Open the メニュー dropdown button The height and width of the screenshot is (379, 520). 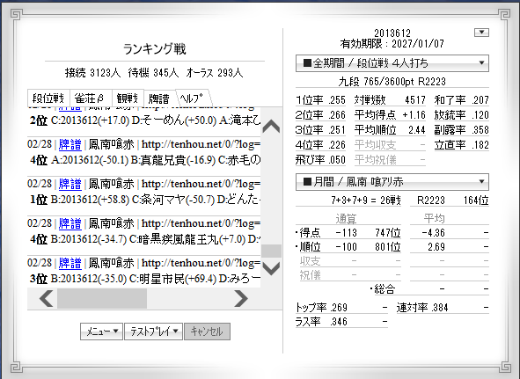(x=101, y=332)
